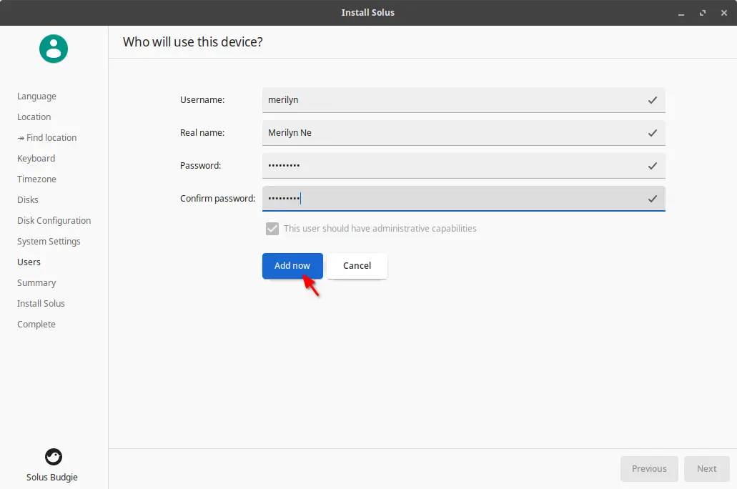Screen dimensions: 737x489
Task: Click the 'Install Solus' window title
Action: (x=368, y=13)
